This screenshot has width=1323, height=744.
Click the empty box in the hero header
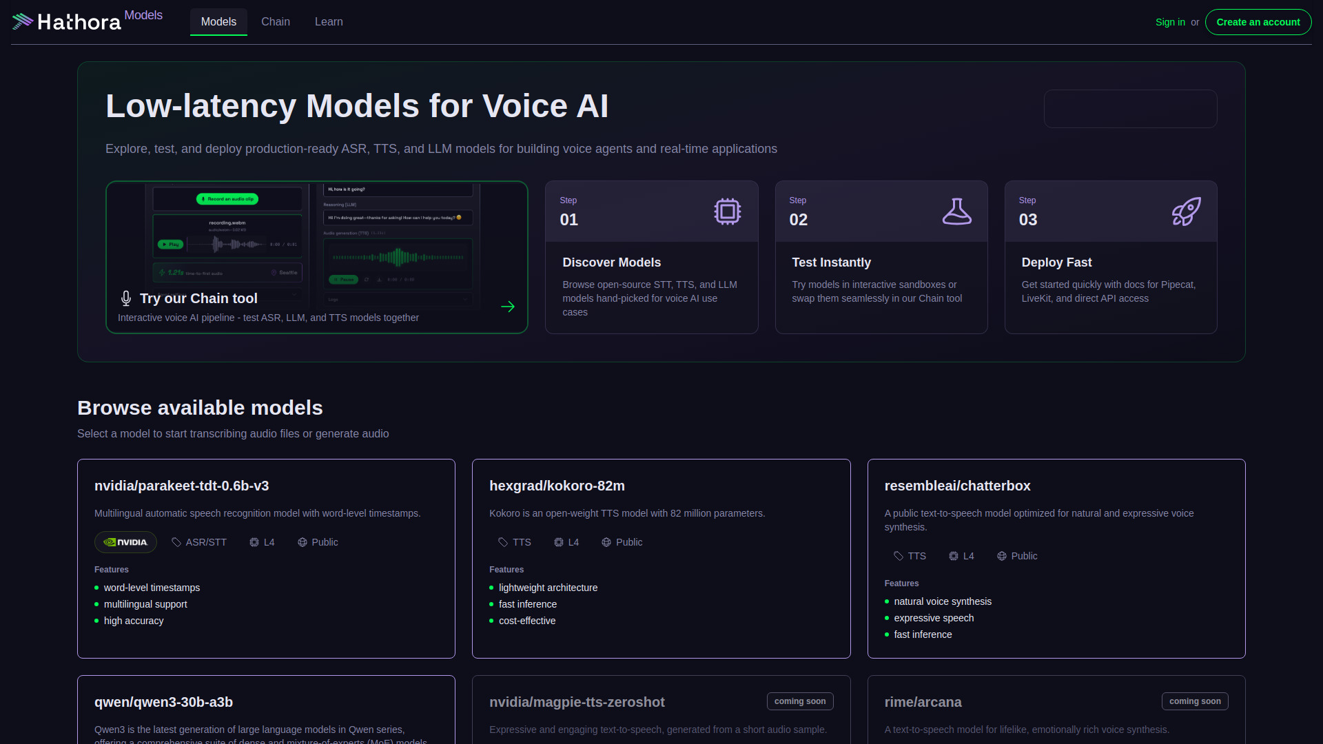pyautogui.click(x=1130, y=109)
